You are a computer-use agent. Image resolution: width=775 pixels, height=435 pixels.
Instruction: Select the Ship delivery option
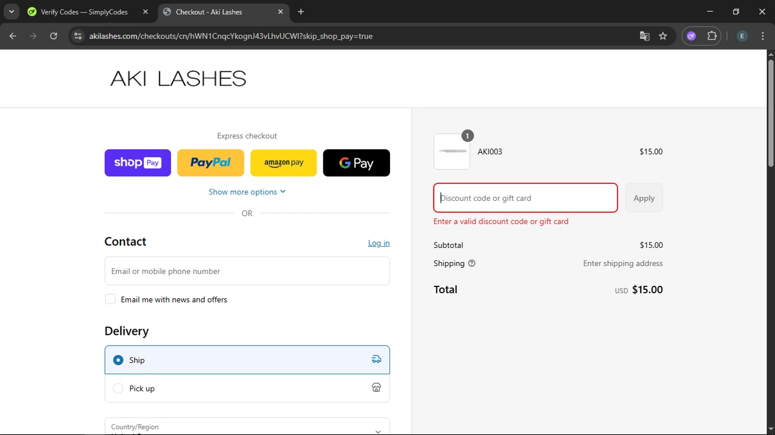[x=247, y=360]
